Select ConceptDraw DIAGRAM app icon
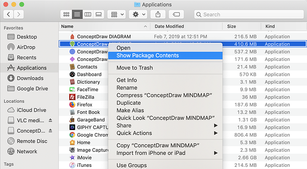The image size is (307, 169). pos(72,36)
